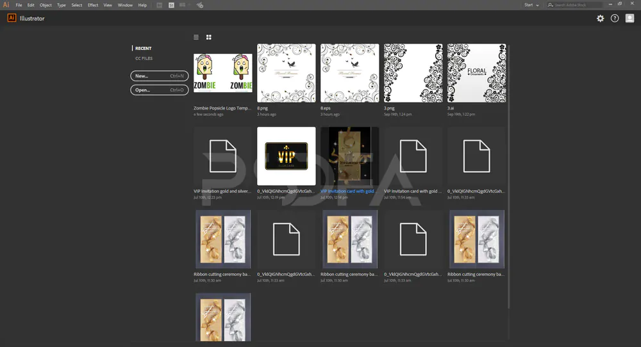The height and width of the screenshot is (347, 641).
Task: Click the Search Adobe Stock field
Action: tap(575, 5)
